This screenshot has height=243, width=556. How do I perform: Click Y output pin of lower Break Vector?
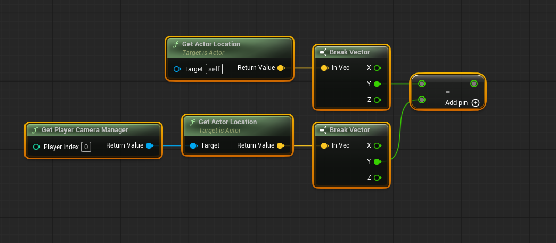coord(377,161)
